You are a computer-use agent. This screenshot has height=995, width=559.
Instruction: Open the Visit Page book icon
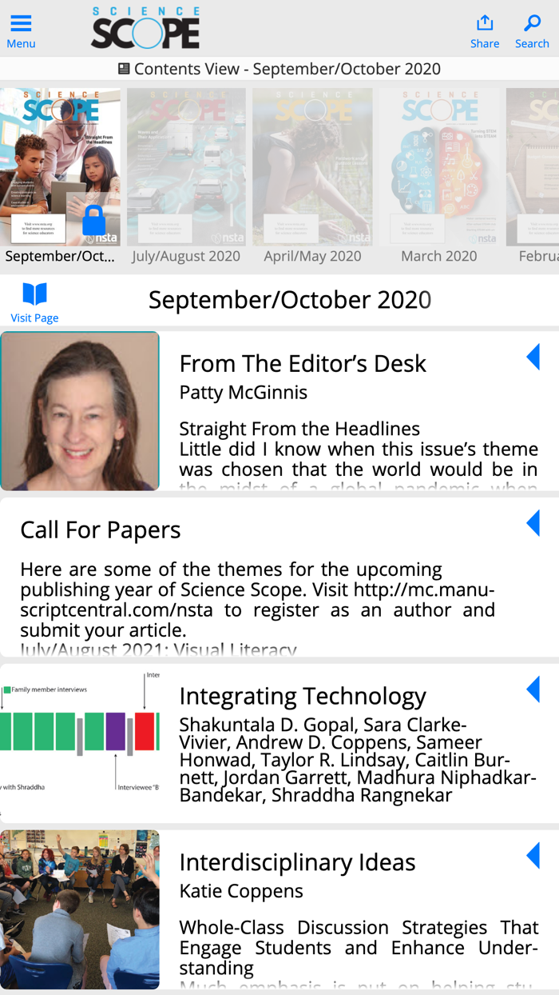(34, 294)
